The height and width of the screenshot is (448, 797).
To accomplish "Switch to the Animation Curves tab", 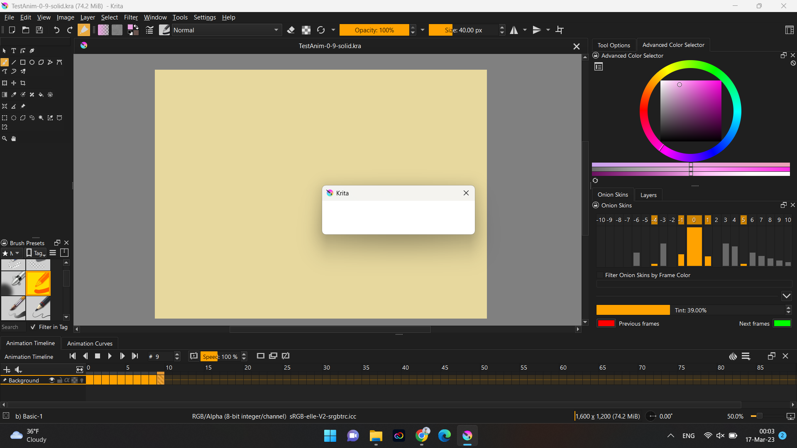I will point(90,343).
